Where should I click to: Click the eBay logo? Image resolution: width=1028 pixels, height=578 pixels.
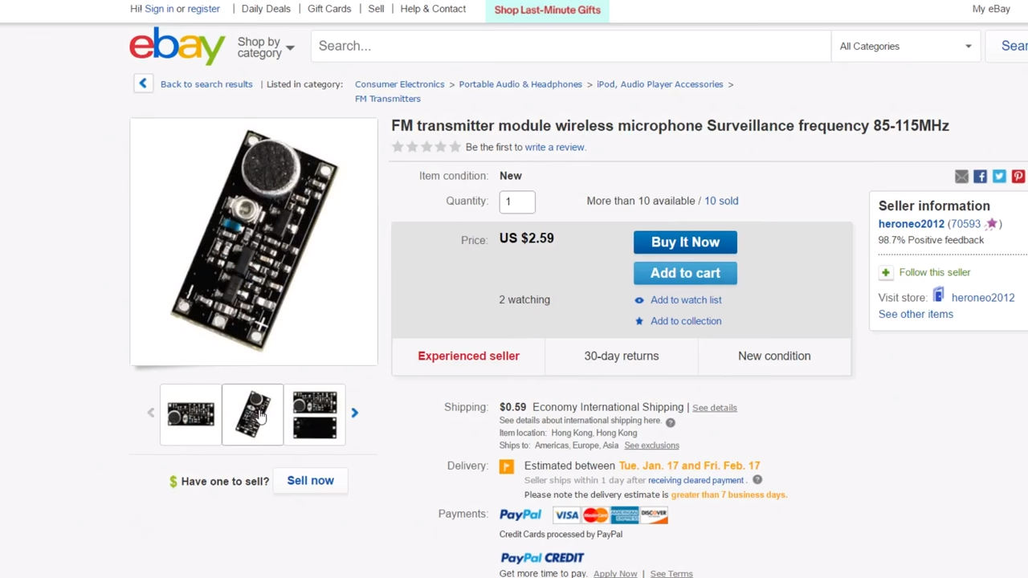pos(177,46)
